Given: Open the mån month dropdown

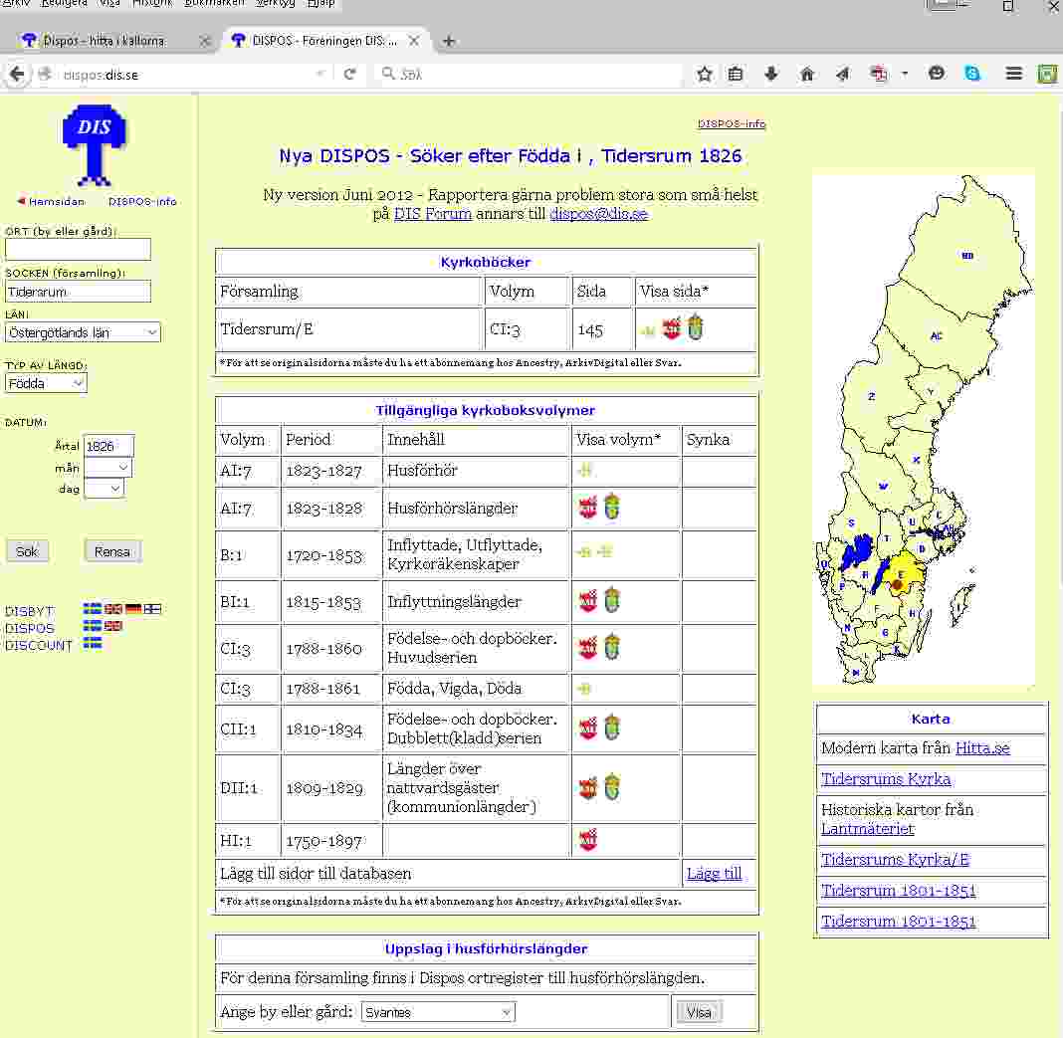Looking at the screenshot, I should pos(107,467).
